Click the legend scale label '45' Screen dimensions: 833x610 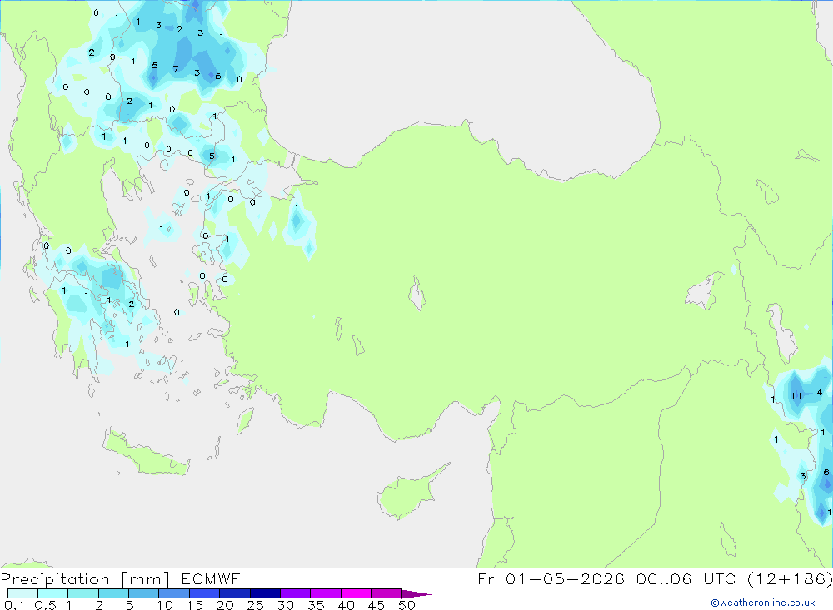[x=377, y=605]
